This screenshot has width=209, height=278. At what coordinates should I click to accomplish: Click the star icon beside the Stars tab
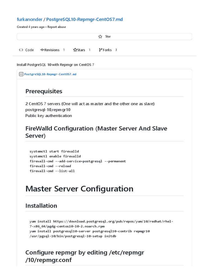click(x=75, y=50)
